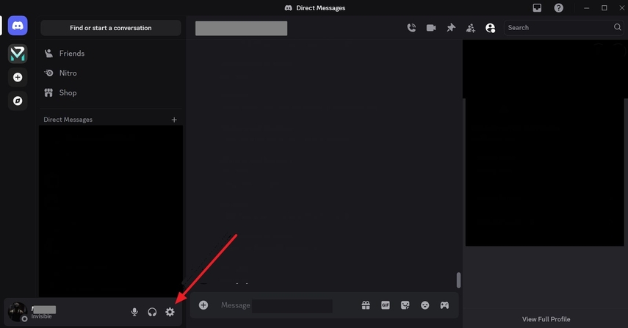
Task: Open the apps game controller icon
Action: 444,305
